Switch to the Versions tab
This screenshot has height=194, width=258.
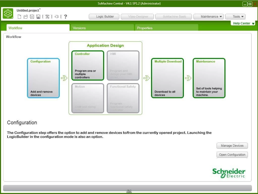pos(102,28)
